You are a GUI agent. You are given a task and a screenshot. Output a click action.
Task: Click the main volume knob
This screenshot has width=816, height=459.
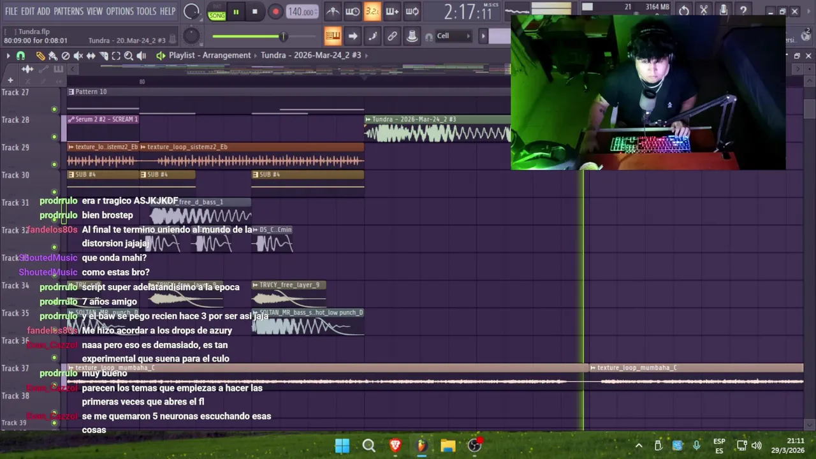tap(191, 11)
